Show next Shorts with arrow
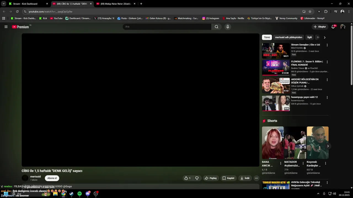 click(x=328, y=146)
